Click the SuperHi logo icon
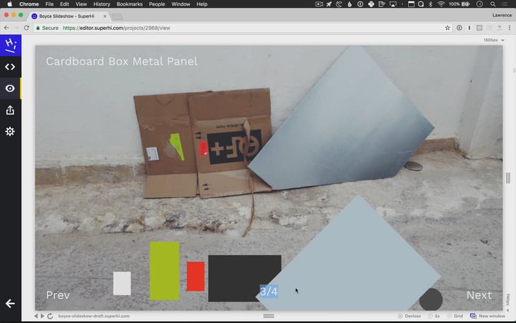The image size is (516, 323). point(10,45)
